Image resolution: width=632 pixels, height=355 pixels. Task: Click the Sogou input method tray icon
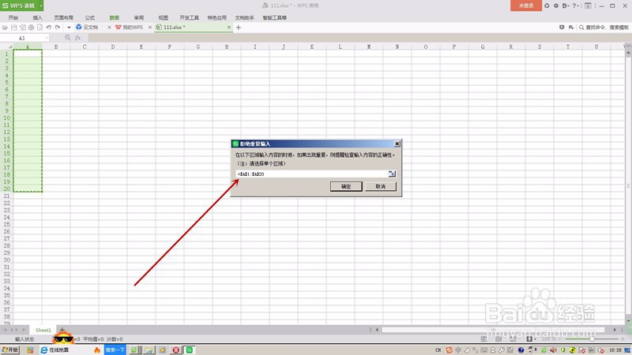(x=449, y=350)
